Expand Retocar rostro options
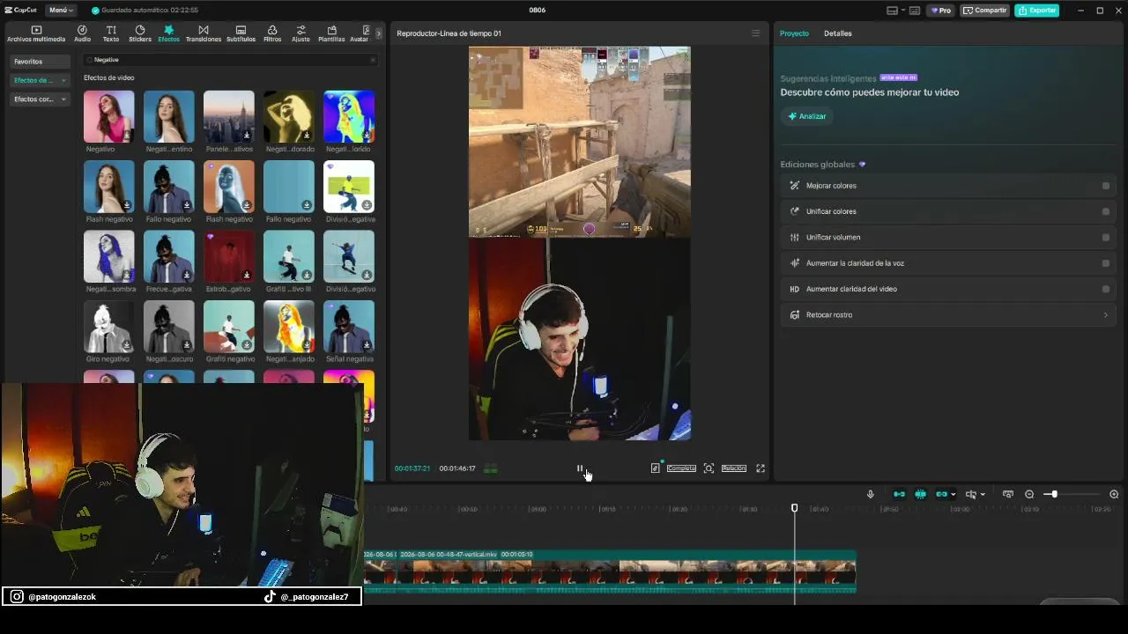Screen dimensions: 1128x634 pos(1106,315)
